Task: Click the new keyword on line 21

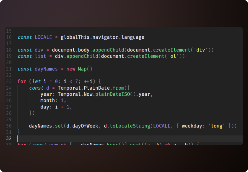Action: [x=71, y=69]
